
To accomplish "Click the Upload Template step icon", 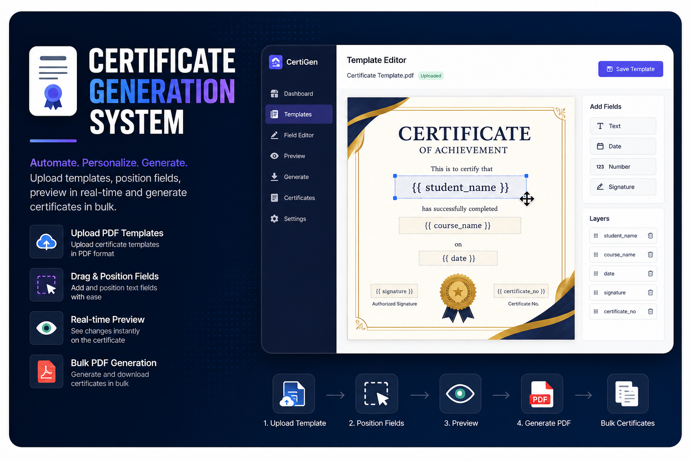I will pos(294,393).
